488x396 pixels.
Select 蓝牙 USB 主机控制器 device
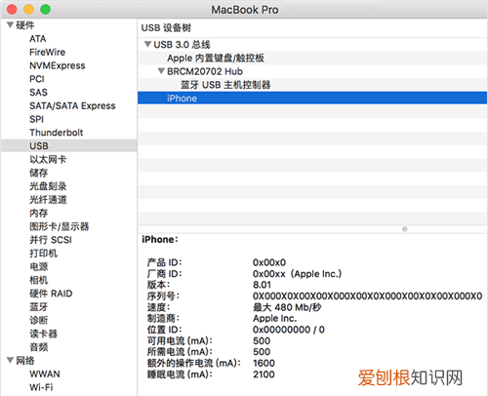click(x=312, y=85)
